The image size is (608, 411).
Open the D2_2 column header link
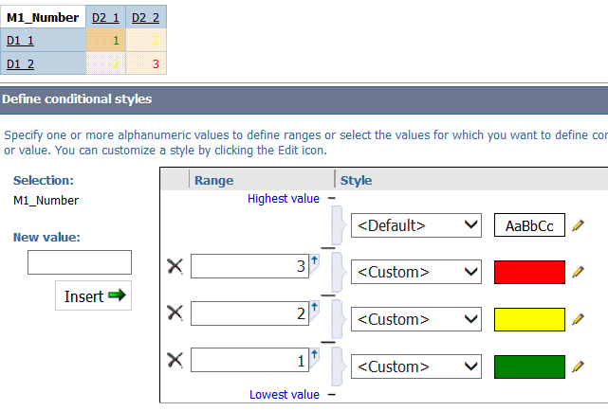point(145,18)
